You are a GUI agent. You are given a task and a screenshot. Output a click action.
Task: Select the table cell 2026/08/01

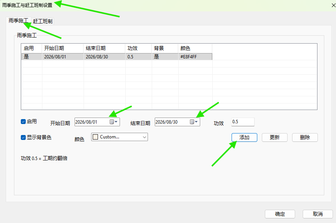63,57
